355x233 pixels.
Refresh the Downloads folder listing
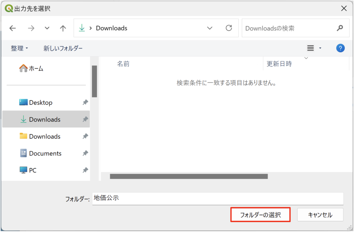pos(229,28)
